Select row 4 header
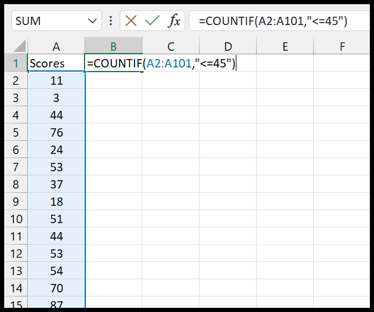 click(x=15, y=115)
